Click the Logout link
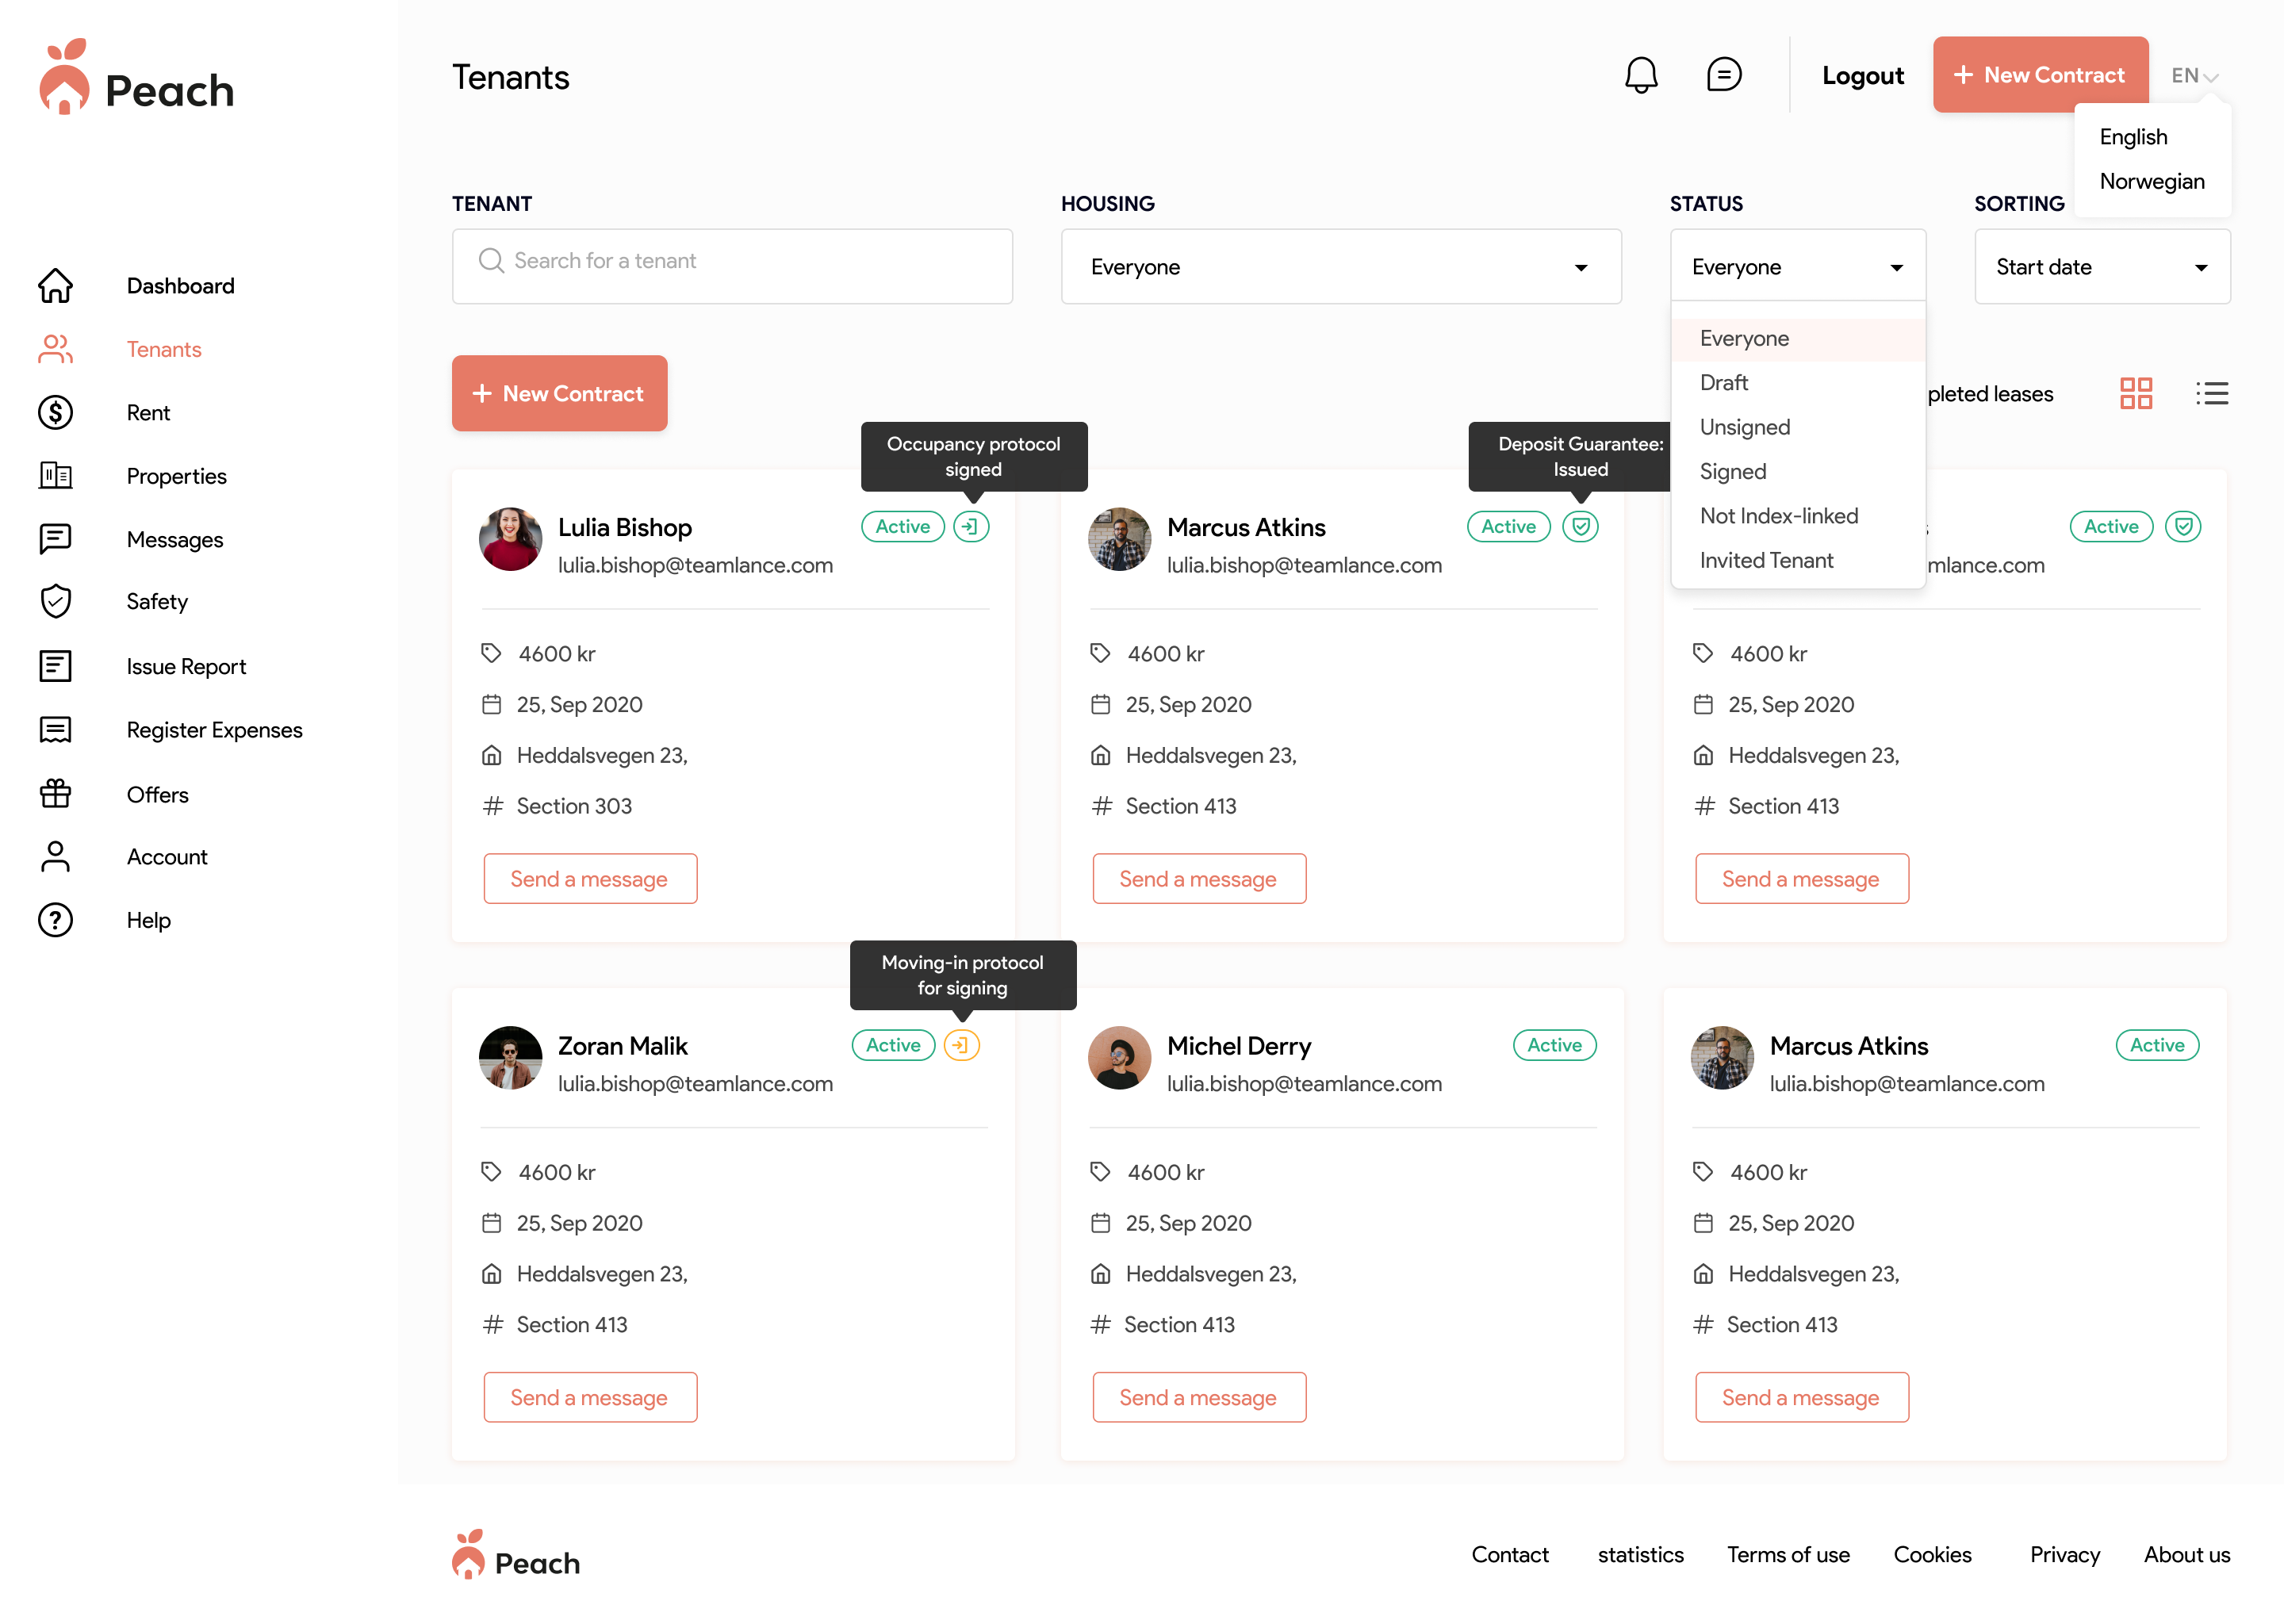This screenshot has height=1624, width=2284. (1862, 76)
